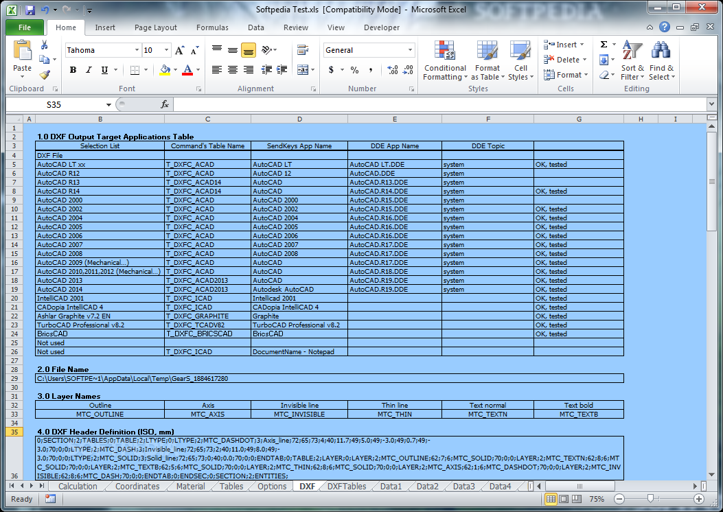Apply the Borders button
The width and height of the screenshot is (723, 512).
pos(135,69)
